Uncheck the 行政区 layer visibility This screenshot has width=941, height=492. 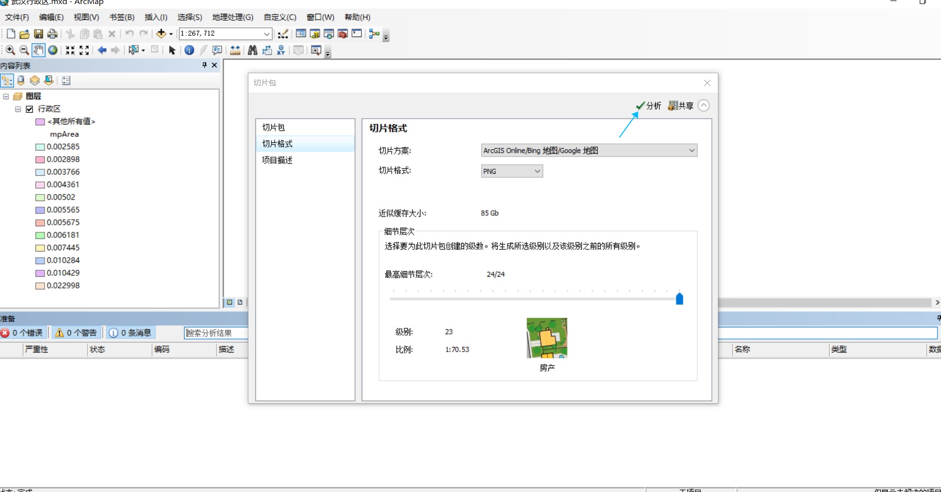click(29, 109)
